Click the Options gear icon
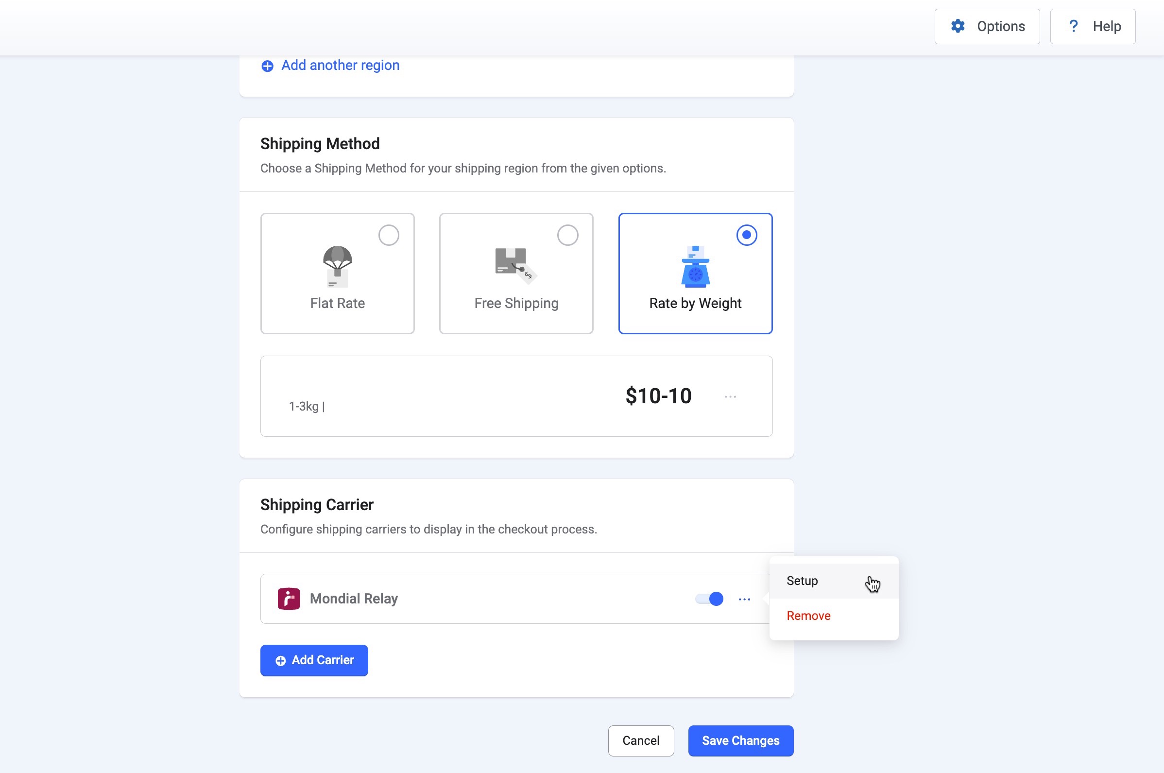The height and width of the screenshot is (773, 1164). (958, 26)
